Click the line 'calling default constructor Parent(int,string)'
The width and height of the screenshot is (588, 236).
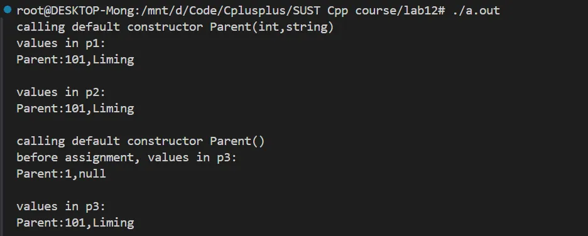coord(175,27)
